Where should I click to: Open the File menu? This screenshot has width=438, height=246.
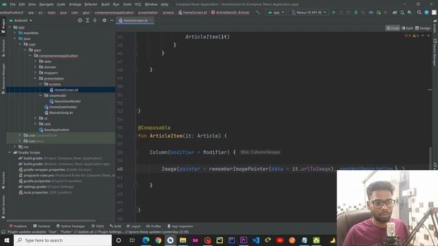[x=13, y=5]
